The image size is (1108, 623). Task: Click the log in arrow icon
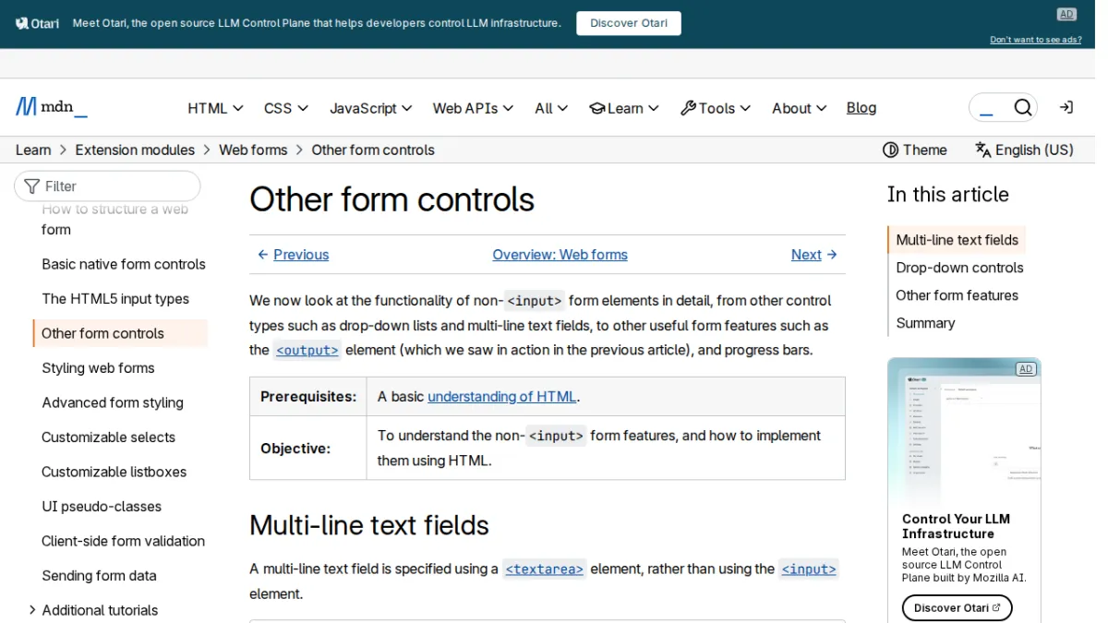[x=1066, y=108]
